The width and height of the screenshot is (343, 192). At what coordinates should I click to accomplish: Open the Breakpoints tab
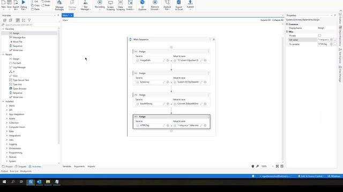26,171
